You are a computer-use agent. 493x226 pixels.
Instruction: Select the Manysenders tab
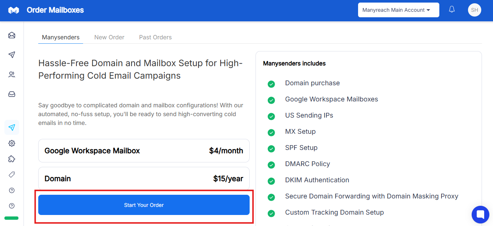(61, 37)
